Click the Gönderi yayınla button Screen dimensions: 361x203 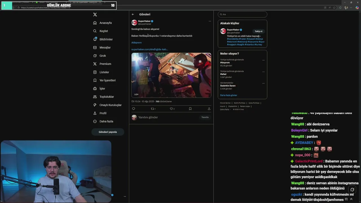tap(108, 132)
